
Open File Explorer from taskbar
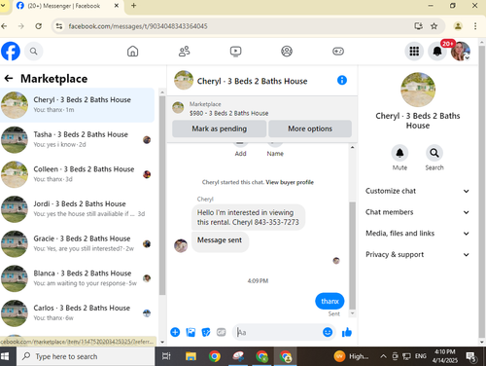point(191,356)
